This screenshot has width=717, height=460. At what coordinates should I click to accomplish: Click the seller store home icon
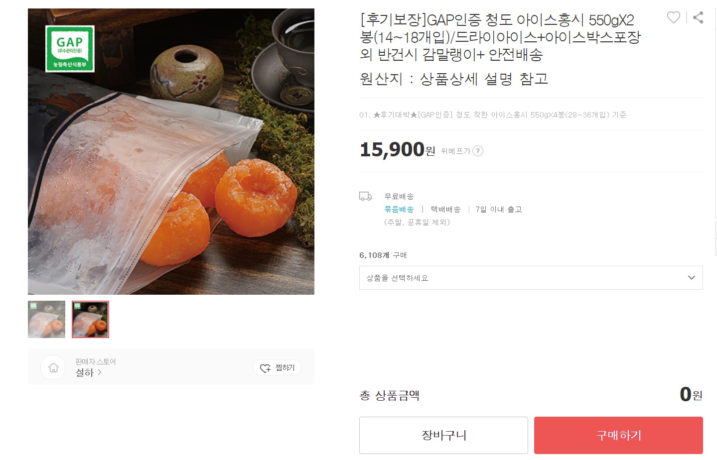click(x=52, y=367)
